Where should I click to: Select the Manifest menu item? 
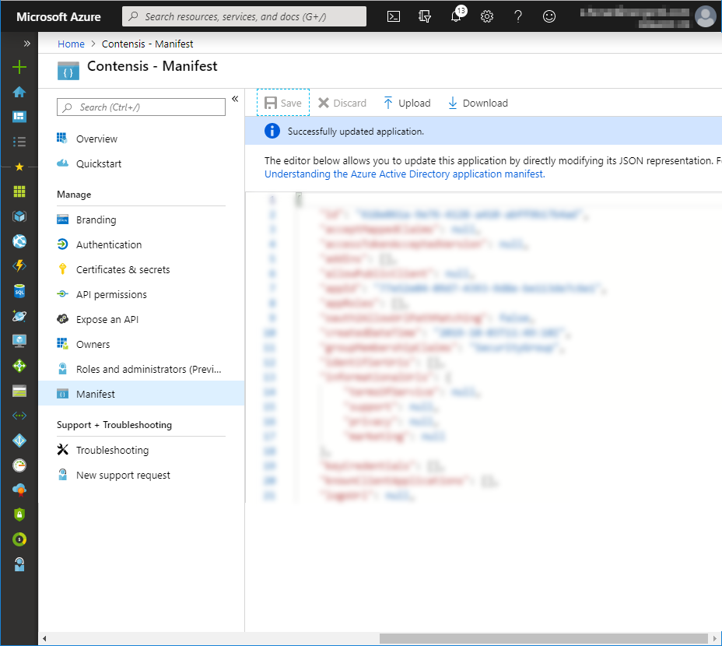pos(141,394)
